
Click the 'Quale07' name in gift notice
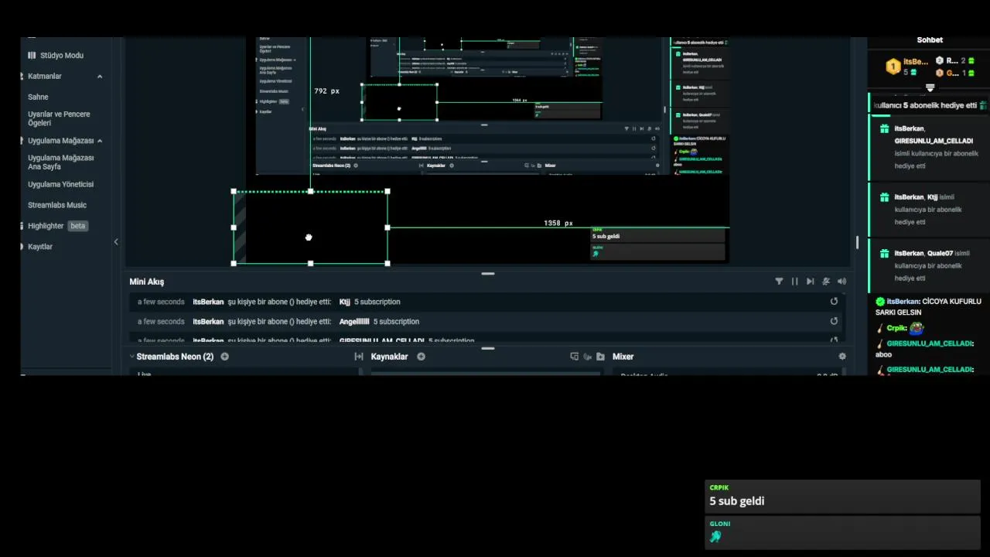(x=940, y=253)
